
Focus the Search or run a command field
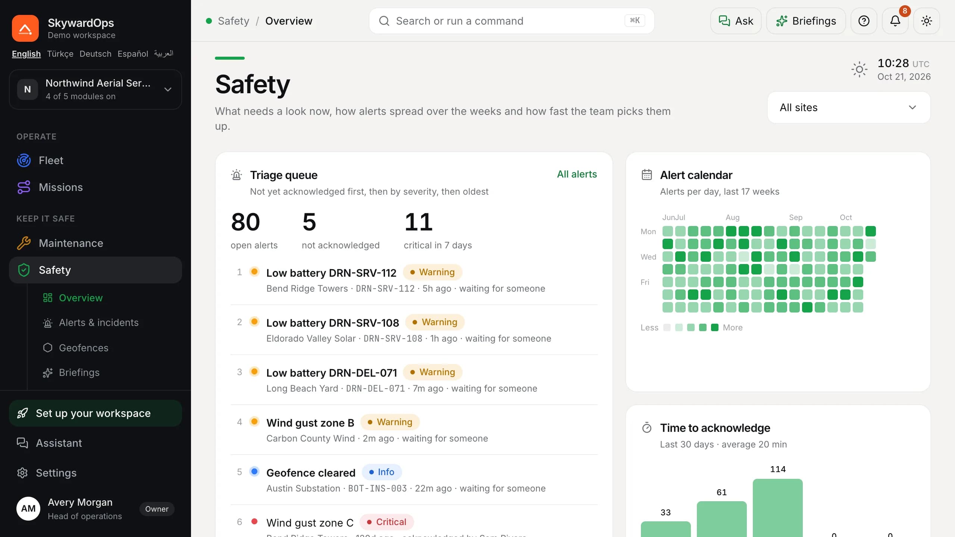[512, 21]
